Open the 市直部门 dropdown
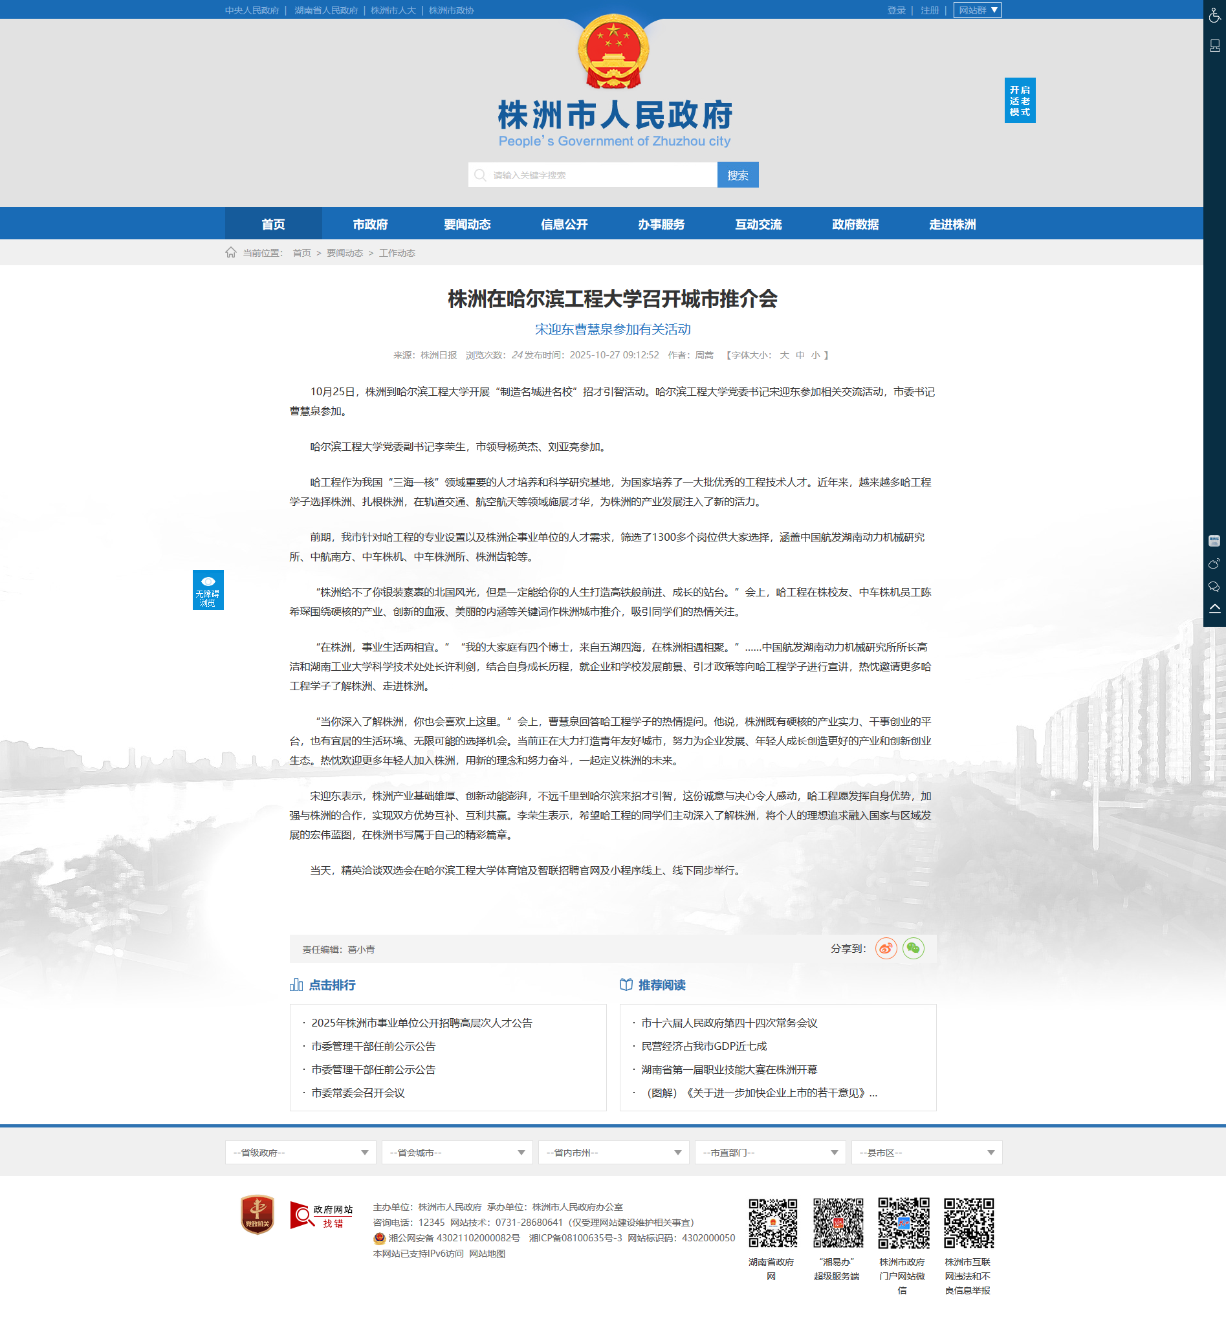 point(769,1152)
